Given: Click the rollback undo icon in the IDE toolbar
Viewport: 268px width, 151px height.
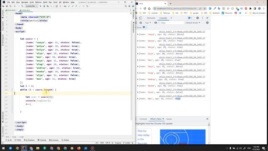Looking at the screenshot, I should point(87,6).
